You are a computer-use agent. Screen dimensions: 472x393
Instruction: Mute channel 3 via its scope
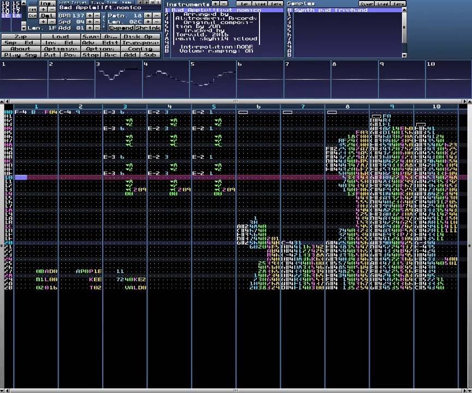tap(119, 79)
